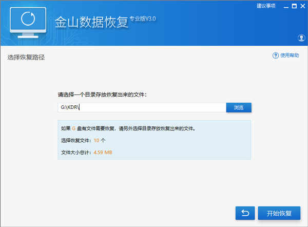This screenshot has height=227, width=308.
Task: Click the 选择恢复路径 heading
Action: [26, 58]
